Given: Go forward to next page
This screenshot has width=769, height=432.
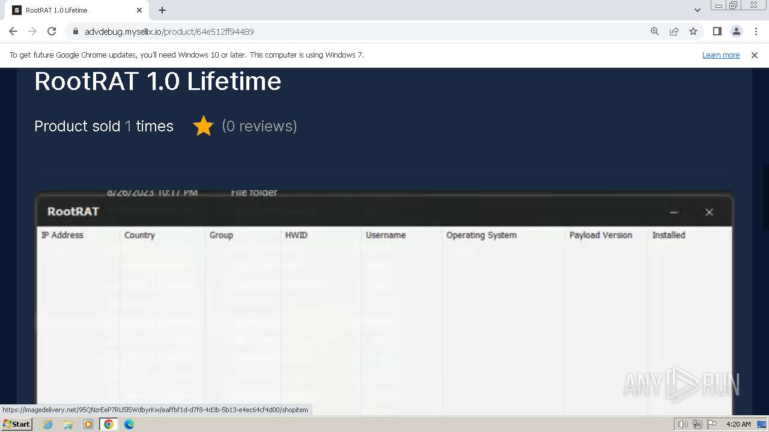Looking at the screenshot, I should (x=32, y=31).
